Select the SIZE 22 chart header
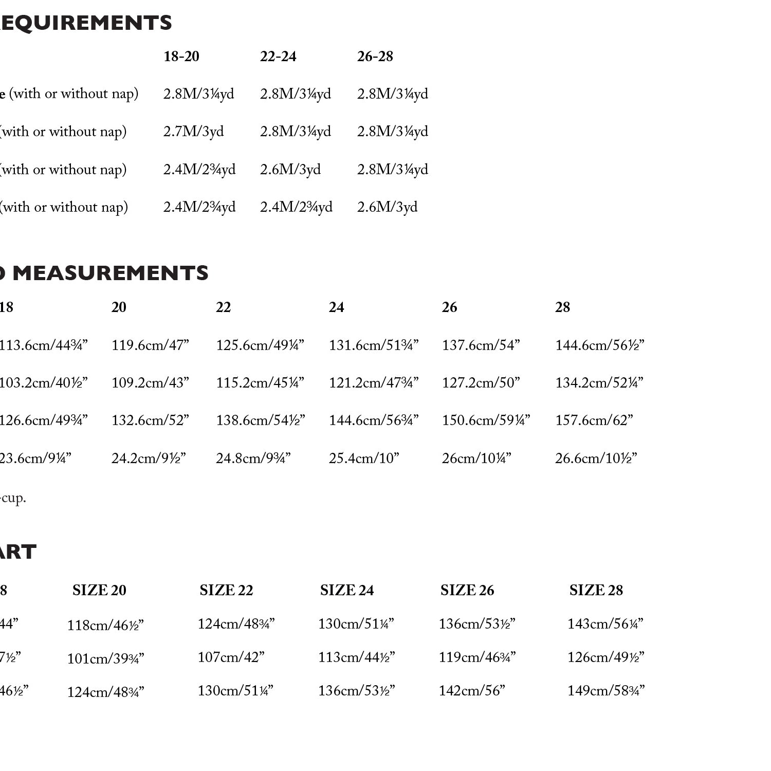 (227, 590)
